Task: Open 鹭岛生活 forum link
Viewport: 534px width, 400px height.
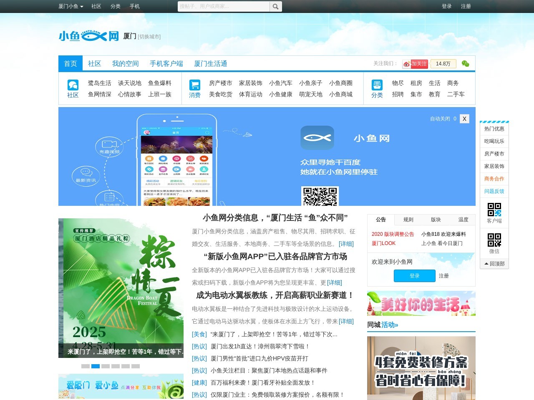Action: (100, 83)
